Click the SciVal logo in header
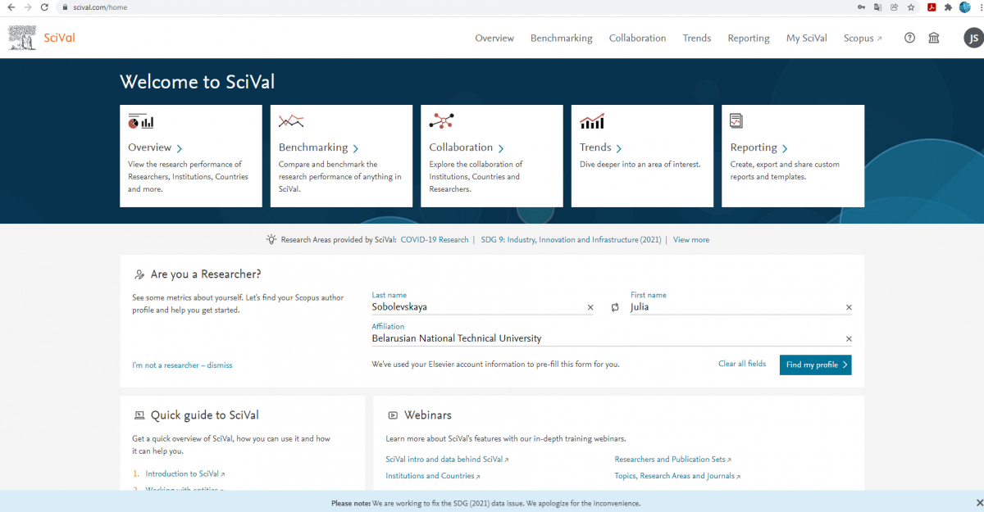 [x=42, y=37]
